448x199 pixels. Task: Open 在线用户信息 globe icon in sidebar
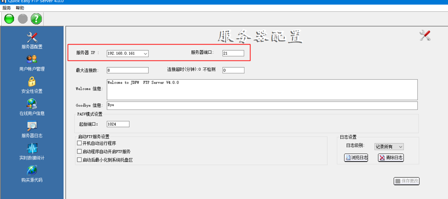coord(32,103)
